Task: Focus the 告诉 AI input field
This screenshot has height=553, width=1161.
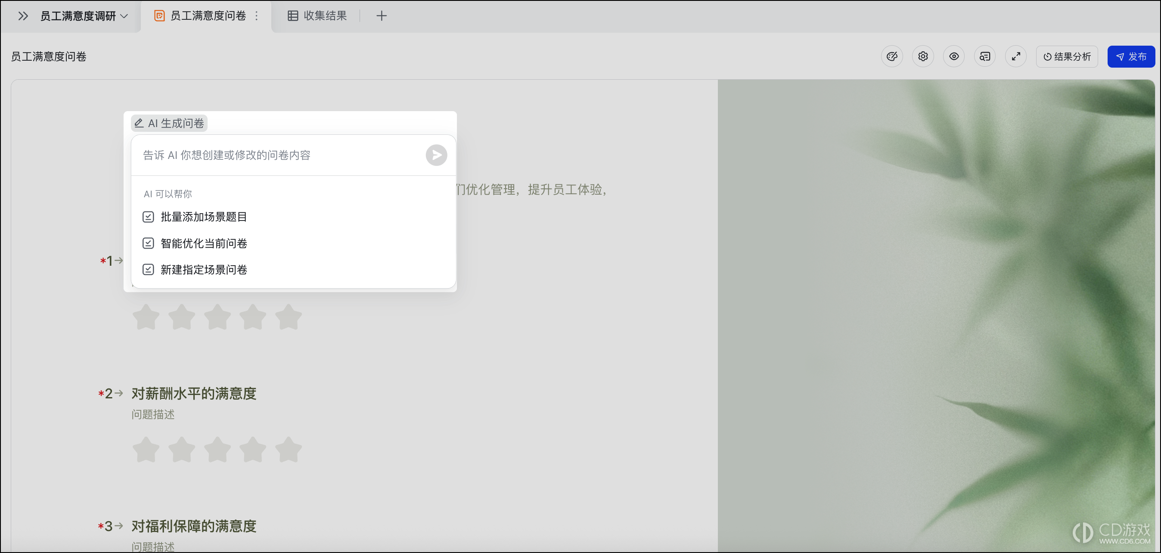Action: [279, 155]
